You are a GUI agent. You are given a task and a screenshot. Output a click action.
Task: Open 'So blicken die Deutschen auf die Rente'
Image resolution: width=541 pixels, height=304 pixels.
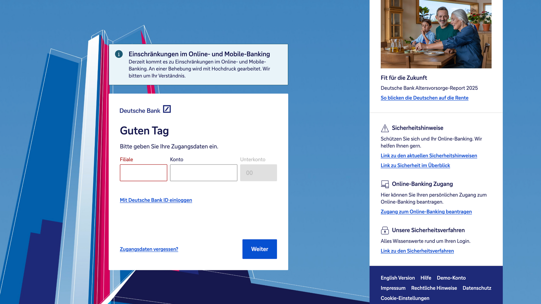click(424, 98)
